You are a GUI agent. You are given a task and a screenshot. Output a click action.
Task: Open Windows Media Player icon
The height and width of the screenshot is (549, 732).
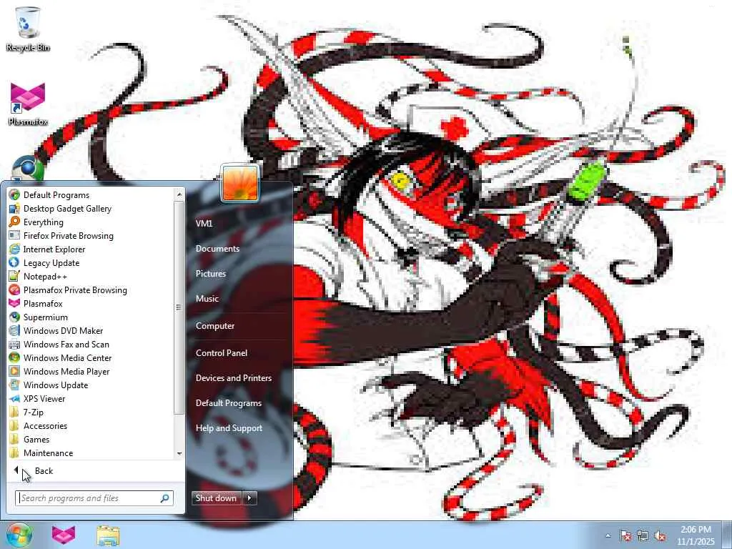pos(14,371)
